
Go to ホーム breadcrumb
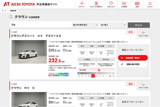click(x=4, y=11)
